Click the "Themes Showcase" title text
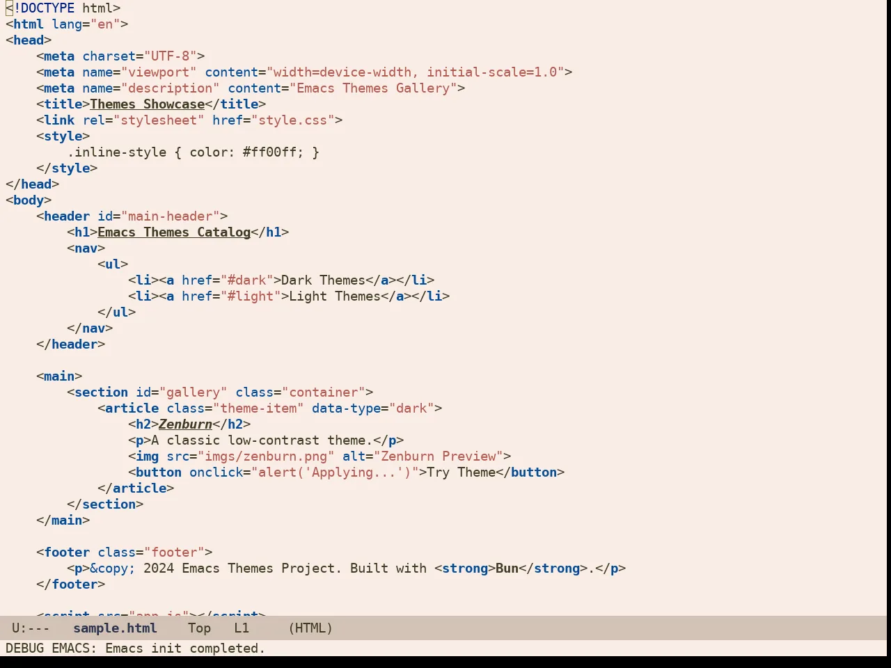Screen dimensions: 891x668 pos(148,104)
